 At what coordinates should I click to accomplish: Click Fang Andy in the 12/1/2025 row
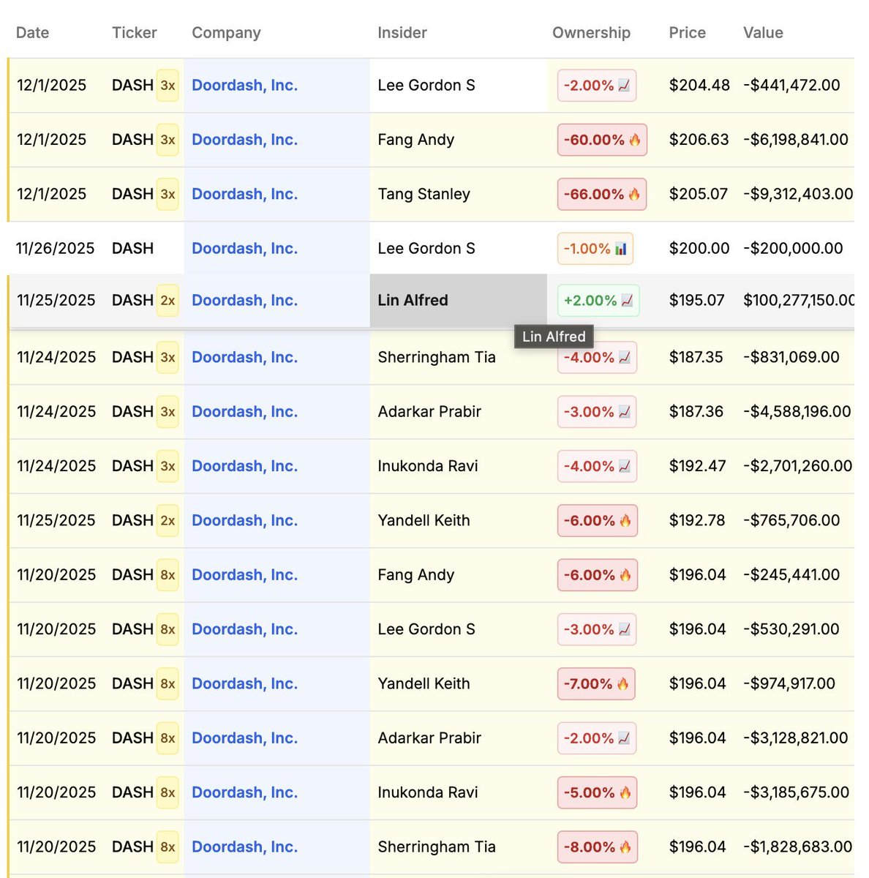415,140
